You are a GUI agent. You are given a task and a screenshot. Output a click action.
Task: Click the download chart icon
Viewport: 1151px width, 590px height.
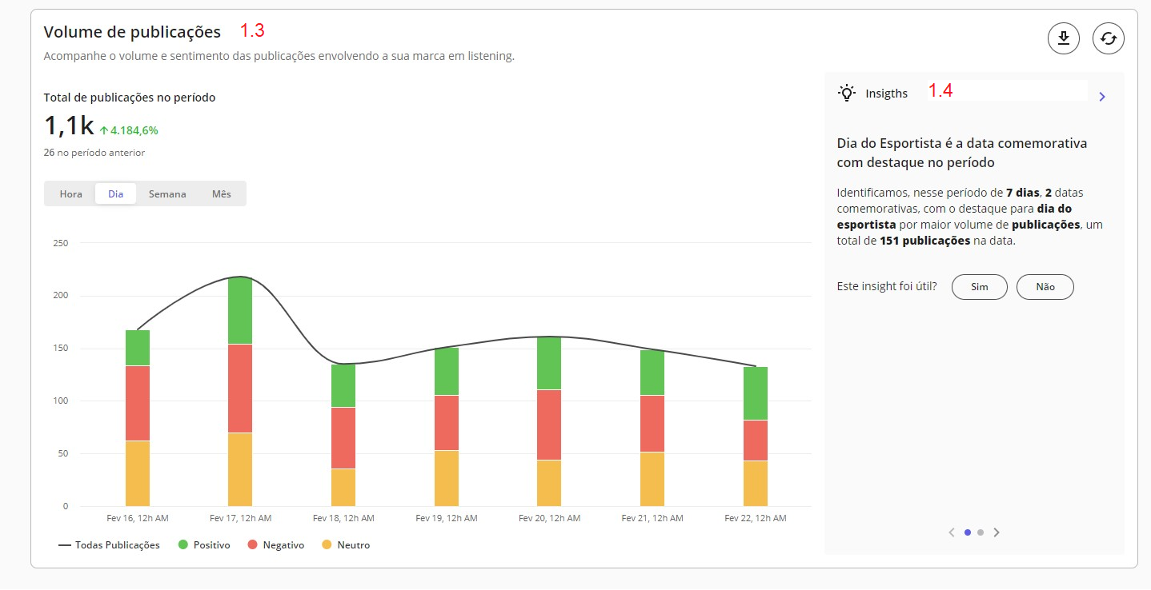[1063, 38]
